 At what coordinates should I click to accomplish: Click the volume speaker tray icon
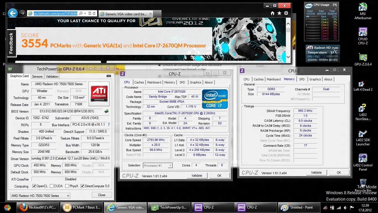pos(345,207)
